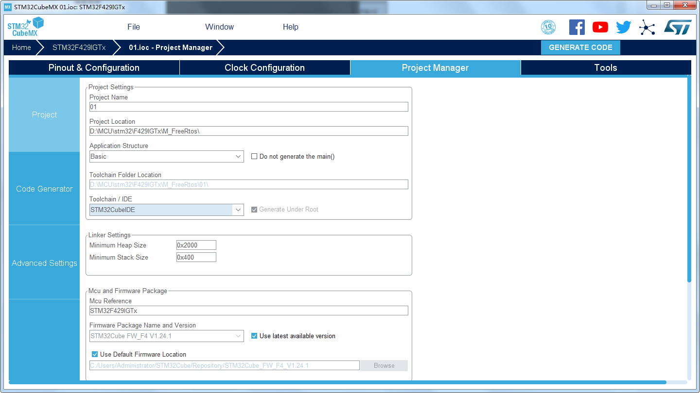Viewport: 700px width, 393px height.
Task: Open the STM32CubeMX logo home icon
Action: tap(26, 27)
